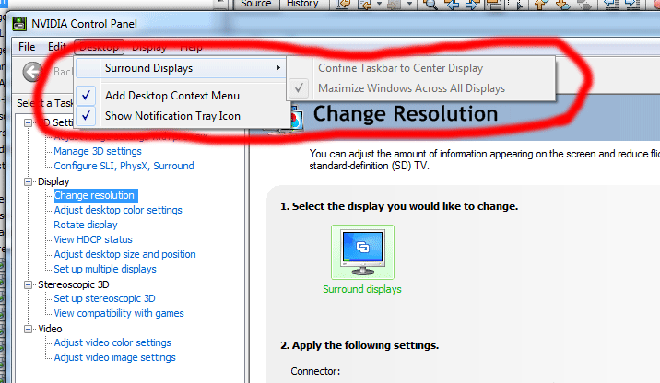Open Manage 3D settings

click(98, 151)
